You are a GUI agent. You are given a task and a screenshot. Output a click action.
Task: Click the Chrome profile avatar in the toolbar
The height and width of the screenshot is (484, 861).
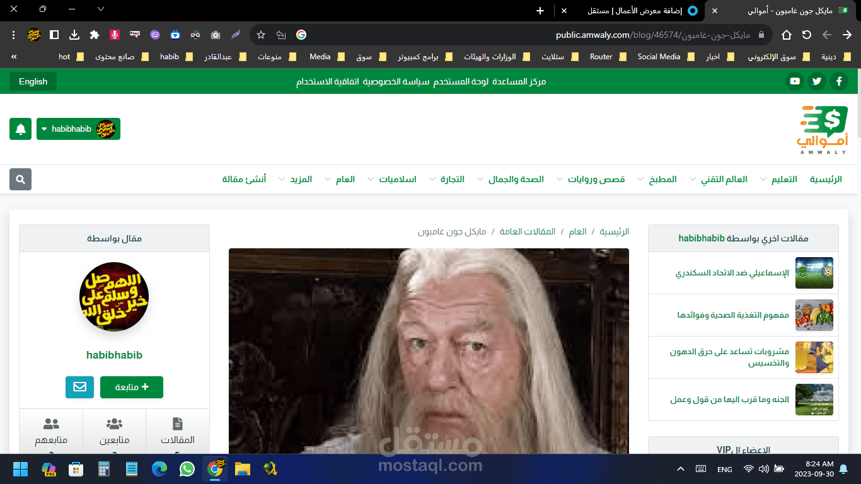coord(34,35)
